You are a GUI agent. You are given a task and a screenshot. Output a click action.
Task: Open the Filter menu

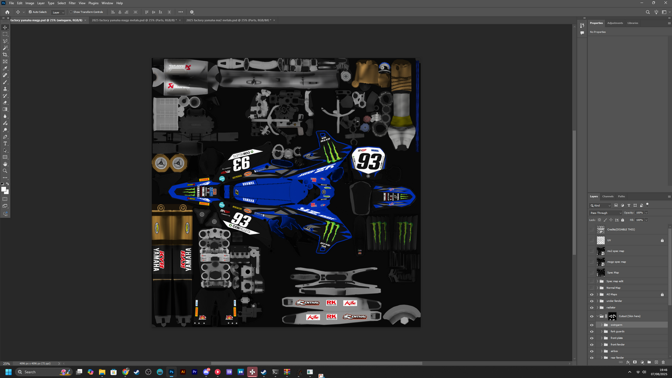pos(72,3)
